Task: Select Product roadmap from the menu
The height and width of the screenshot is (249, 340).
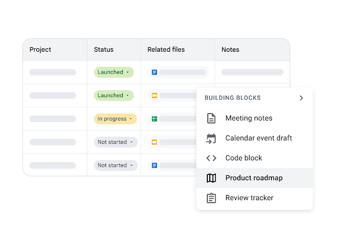Action: pos(254,178)
